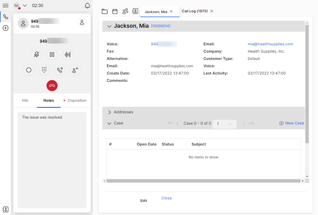Viewport: 318px width, 215px height.
Task: Open the Call Log (1975) tab
Action: (x=195, y=11)
